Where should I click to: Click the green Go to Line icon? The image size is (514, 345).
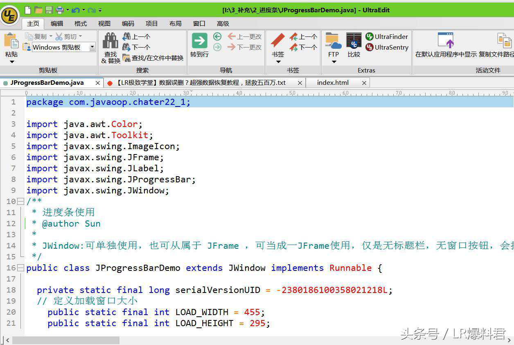199,41
